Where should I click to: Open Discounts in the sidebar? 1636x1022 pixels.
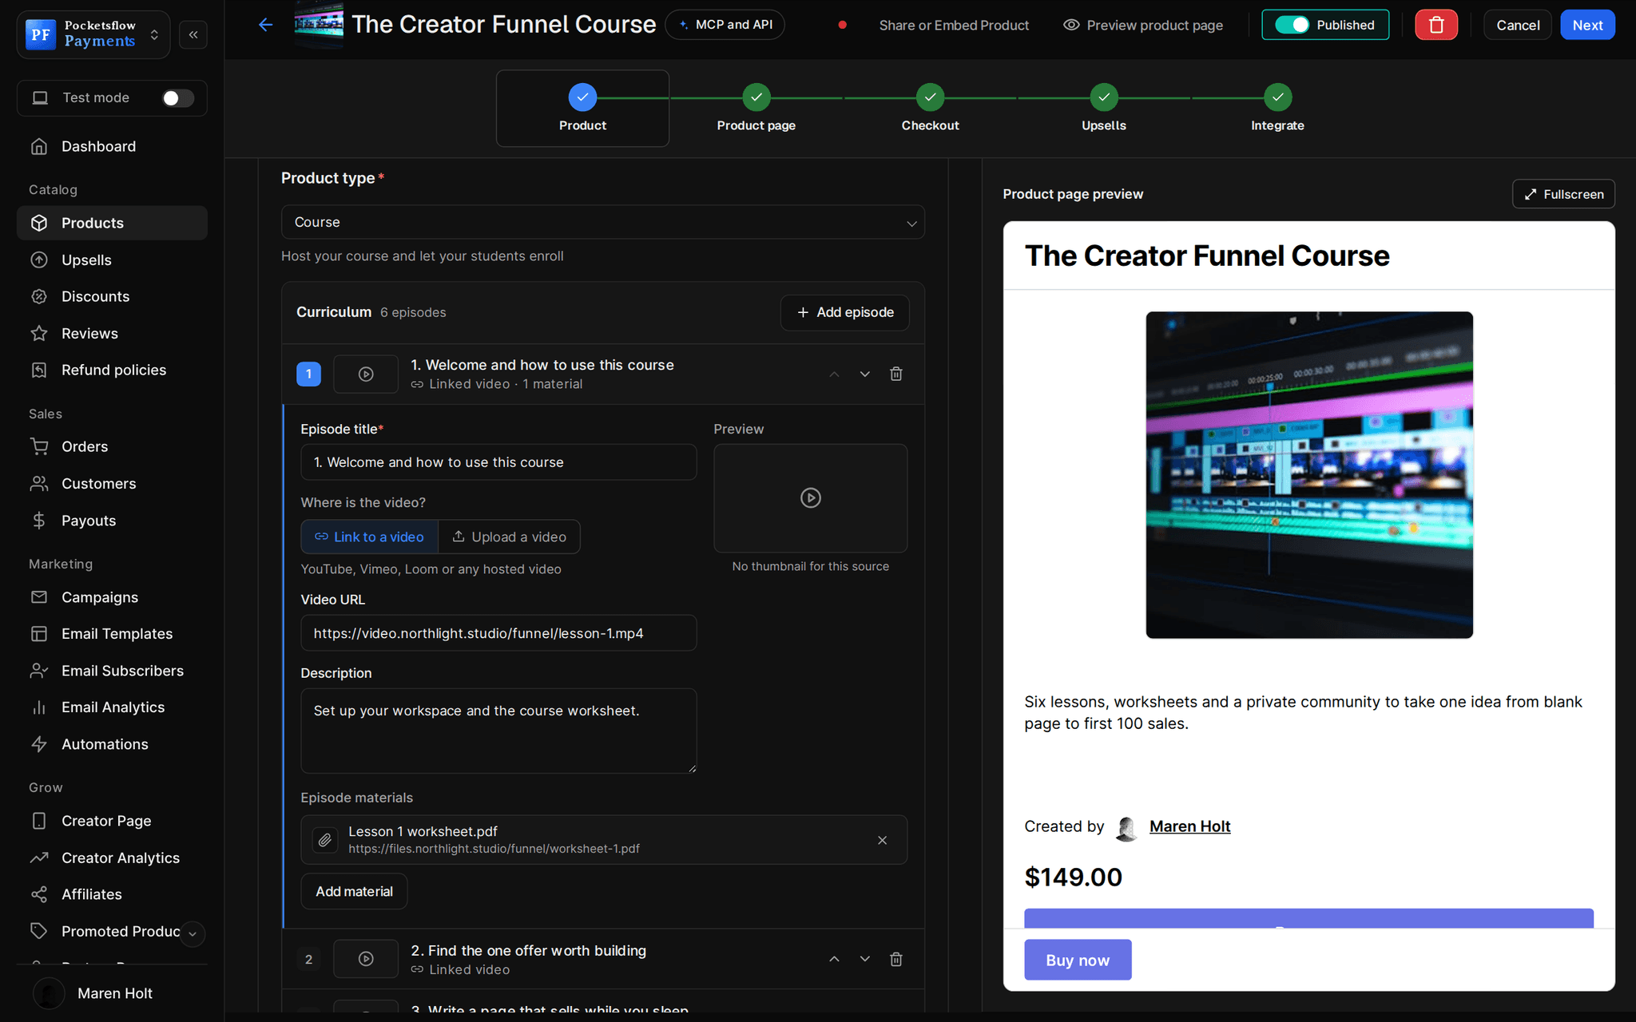112,296
